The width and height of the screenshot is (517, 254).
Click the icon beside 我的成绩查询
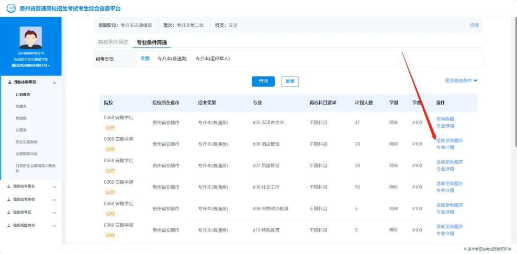(x=9, y=225)
